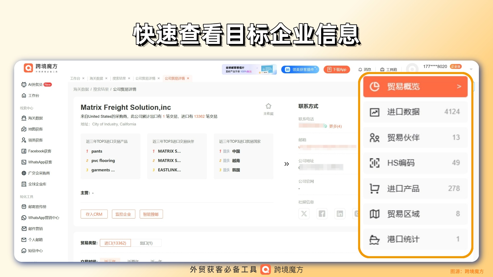493x277 pixels.
Task: Click the 存入CRM button
Action: (x=94, y=214)
